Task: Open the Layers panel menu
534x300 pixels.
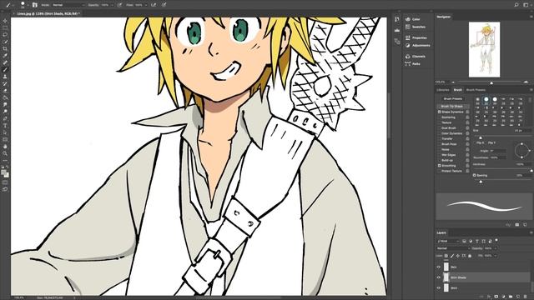Action: 531,233
